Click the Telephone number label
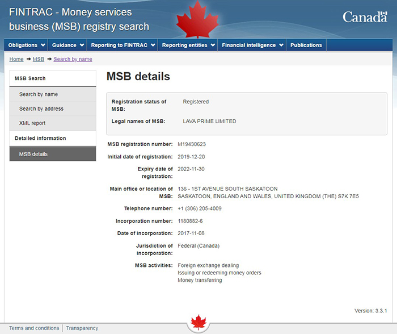 pos(149,208)
